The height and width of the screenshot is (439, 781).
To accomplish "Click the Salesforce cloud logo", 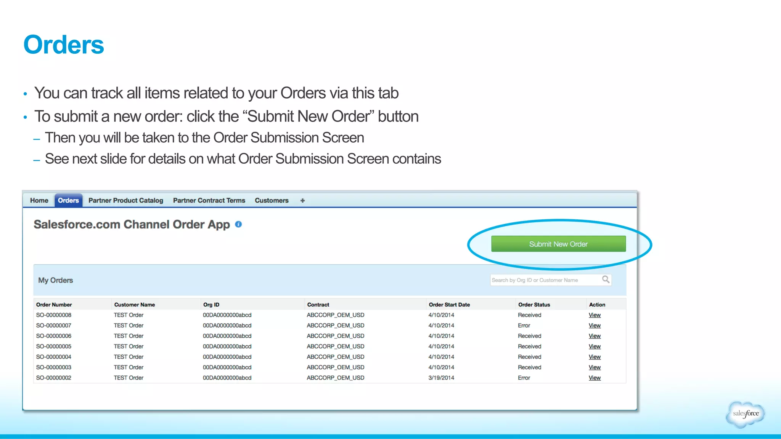I will 746,413.
